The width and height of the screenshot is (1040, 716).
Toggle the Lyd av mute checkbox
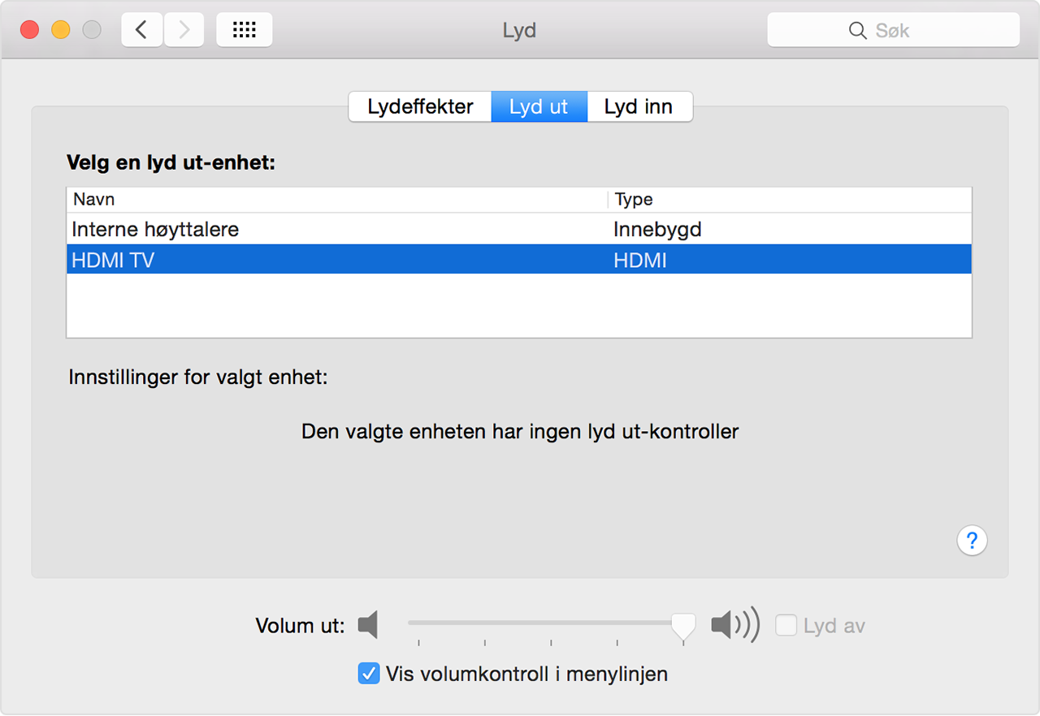pyautogui.click(x=786, y=625)
